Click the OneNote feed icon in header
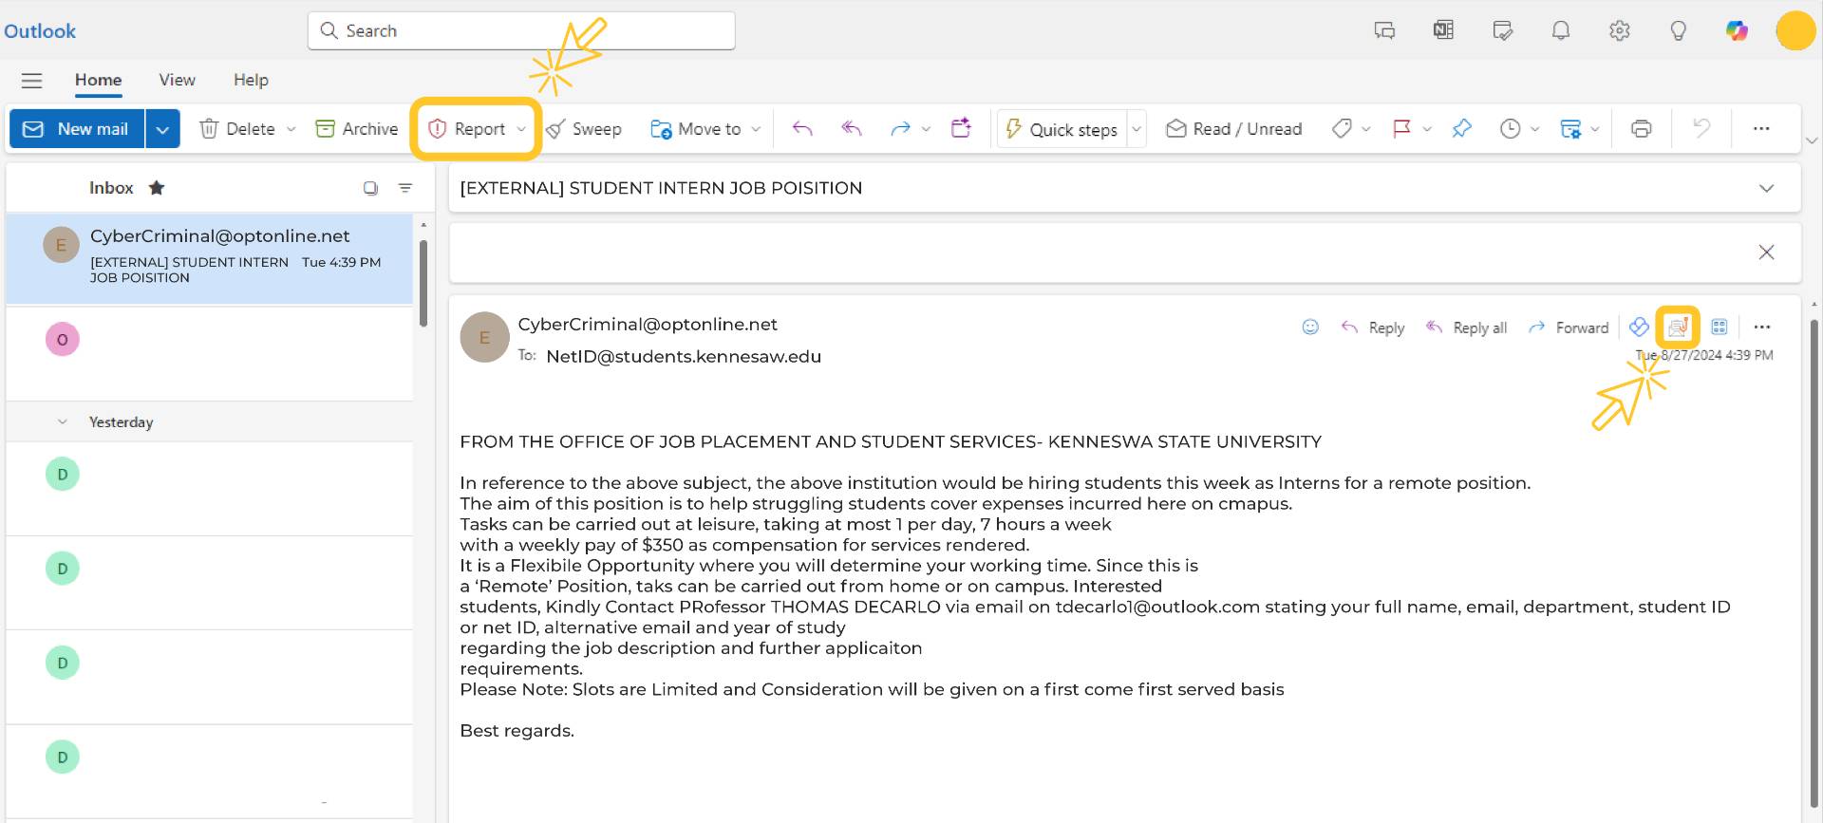The width and height of the screenshot is (1823, 823). pos(1443,30)
